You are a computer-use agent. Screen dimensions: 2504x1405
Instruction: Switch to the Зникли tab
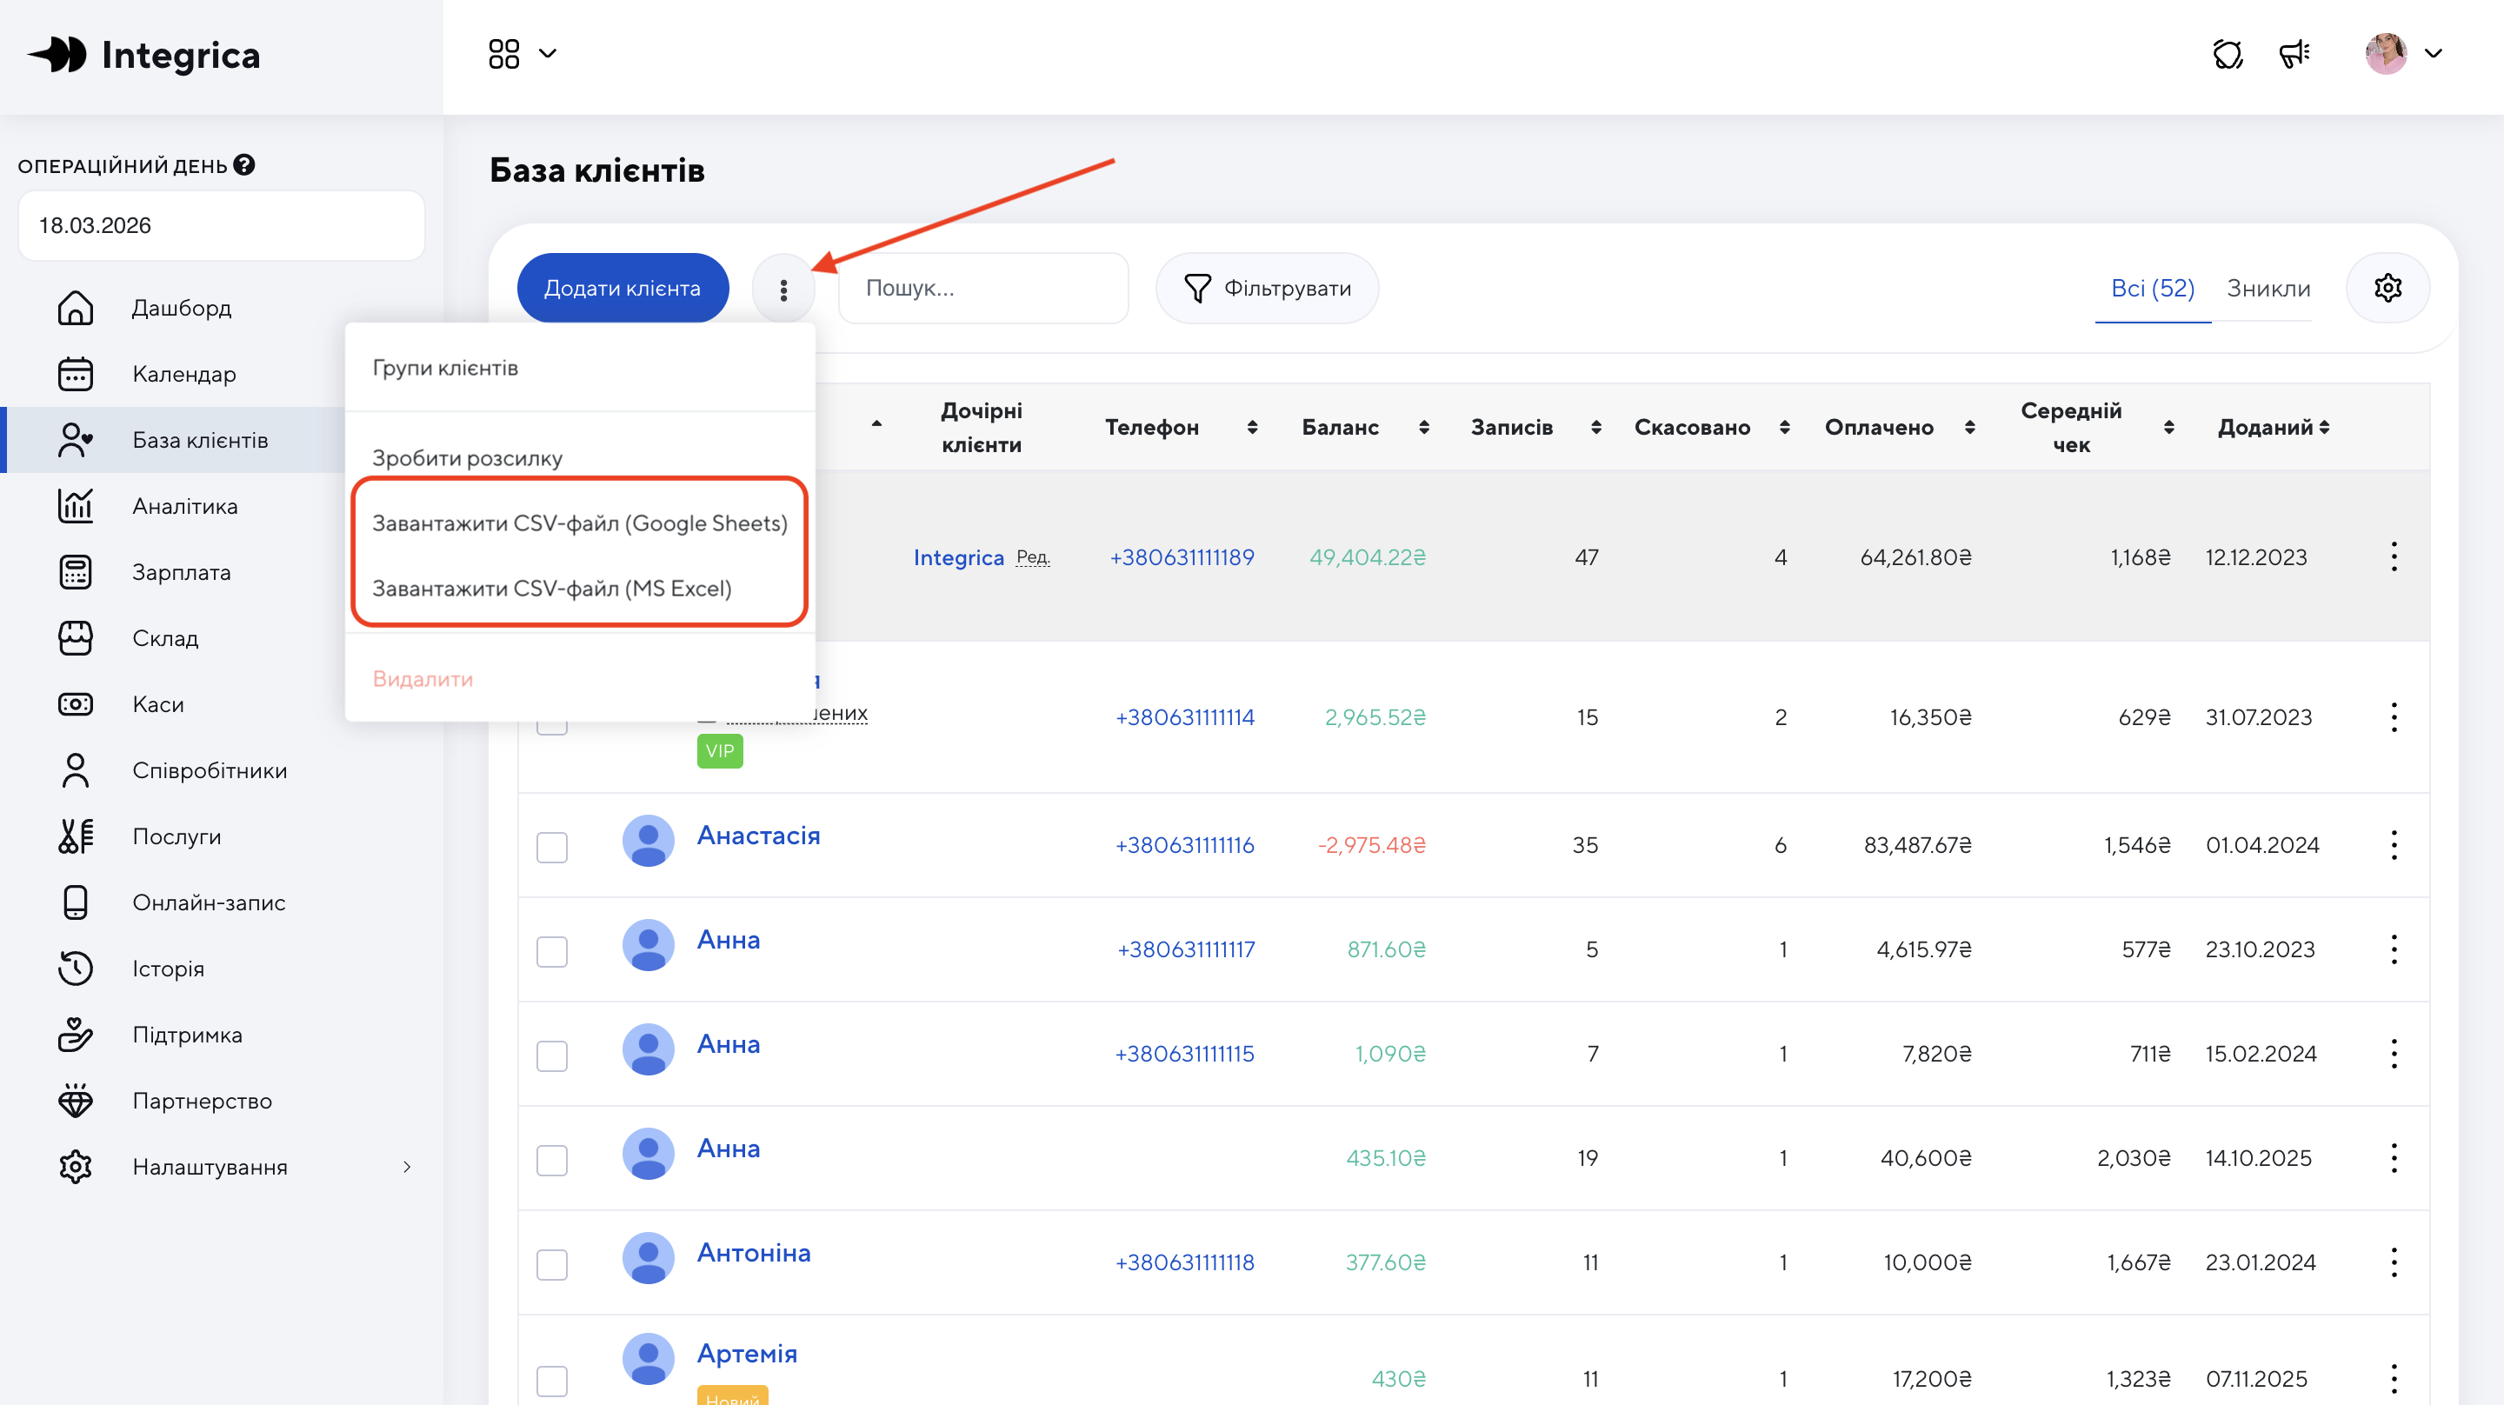coord(2268,289)
